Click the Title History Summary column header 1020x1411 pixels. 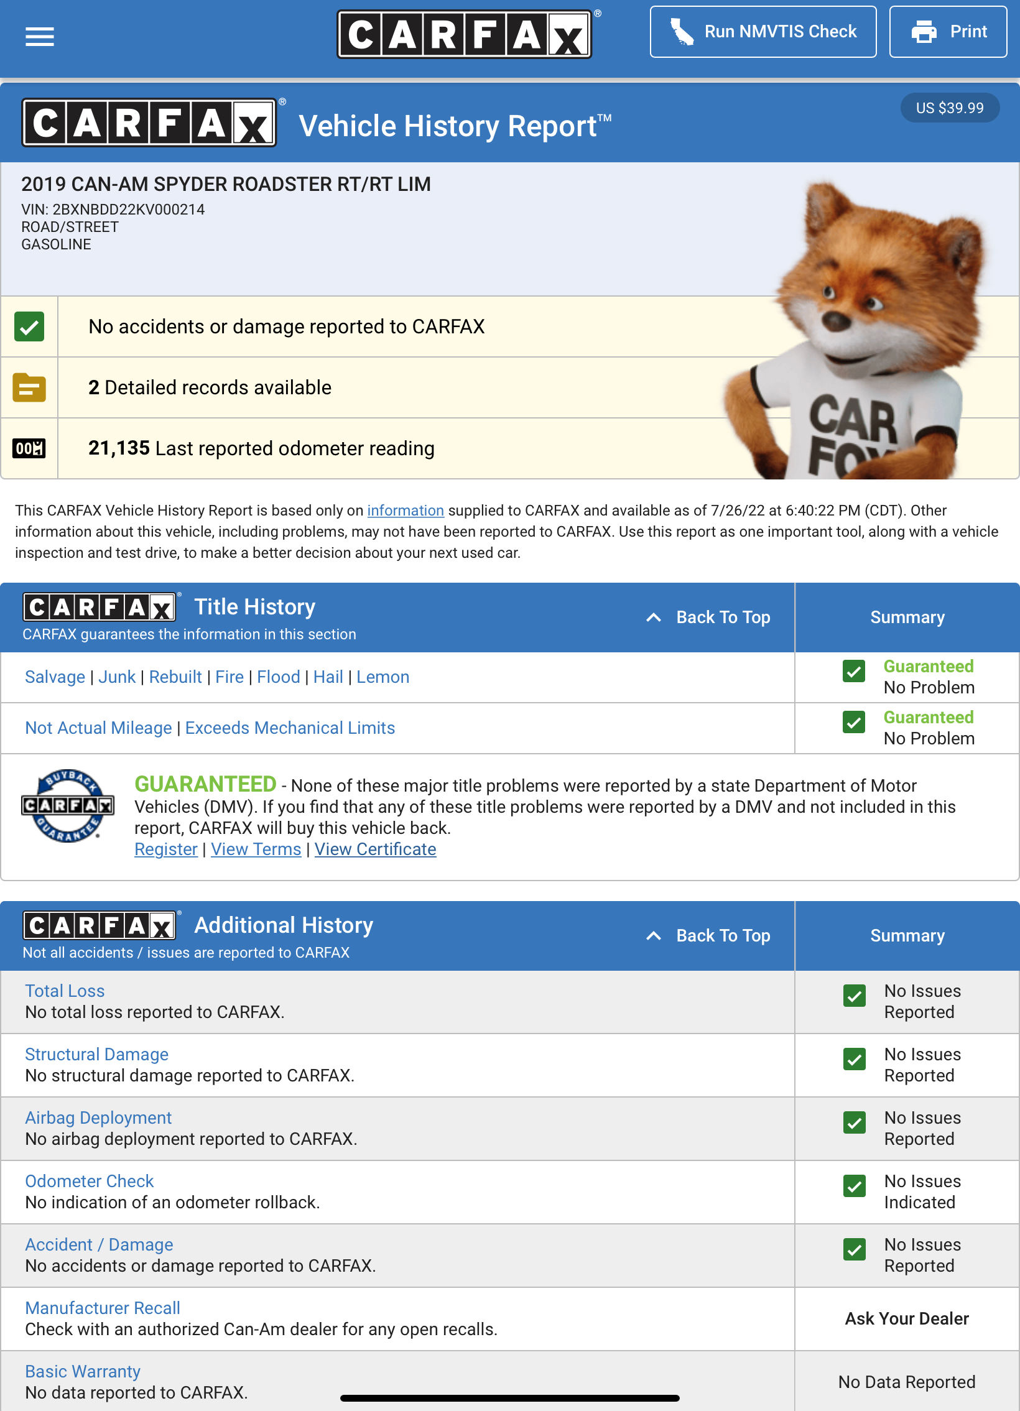pos(907,617)
